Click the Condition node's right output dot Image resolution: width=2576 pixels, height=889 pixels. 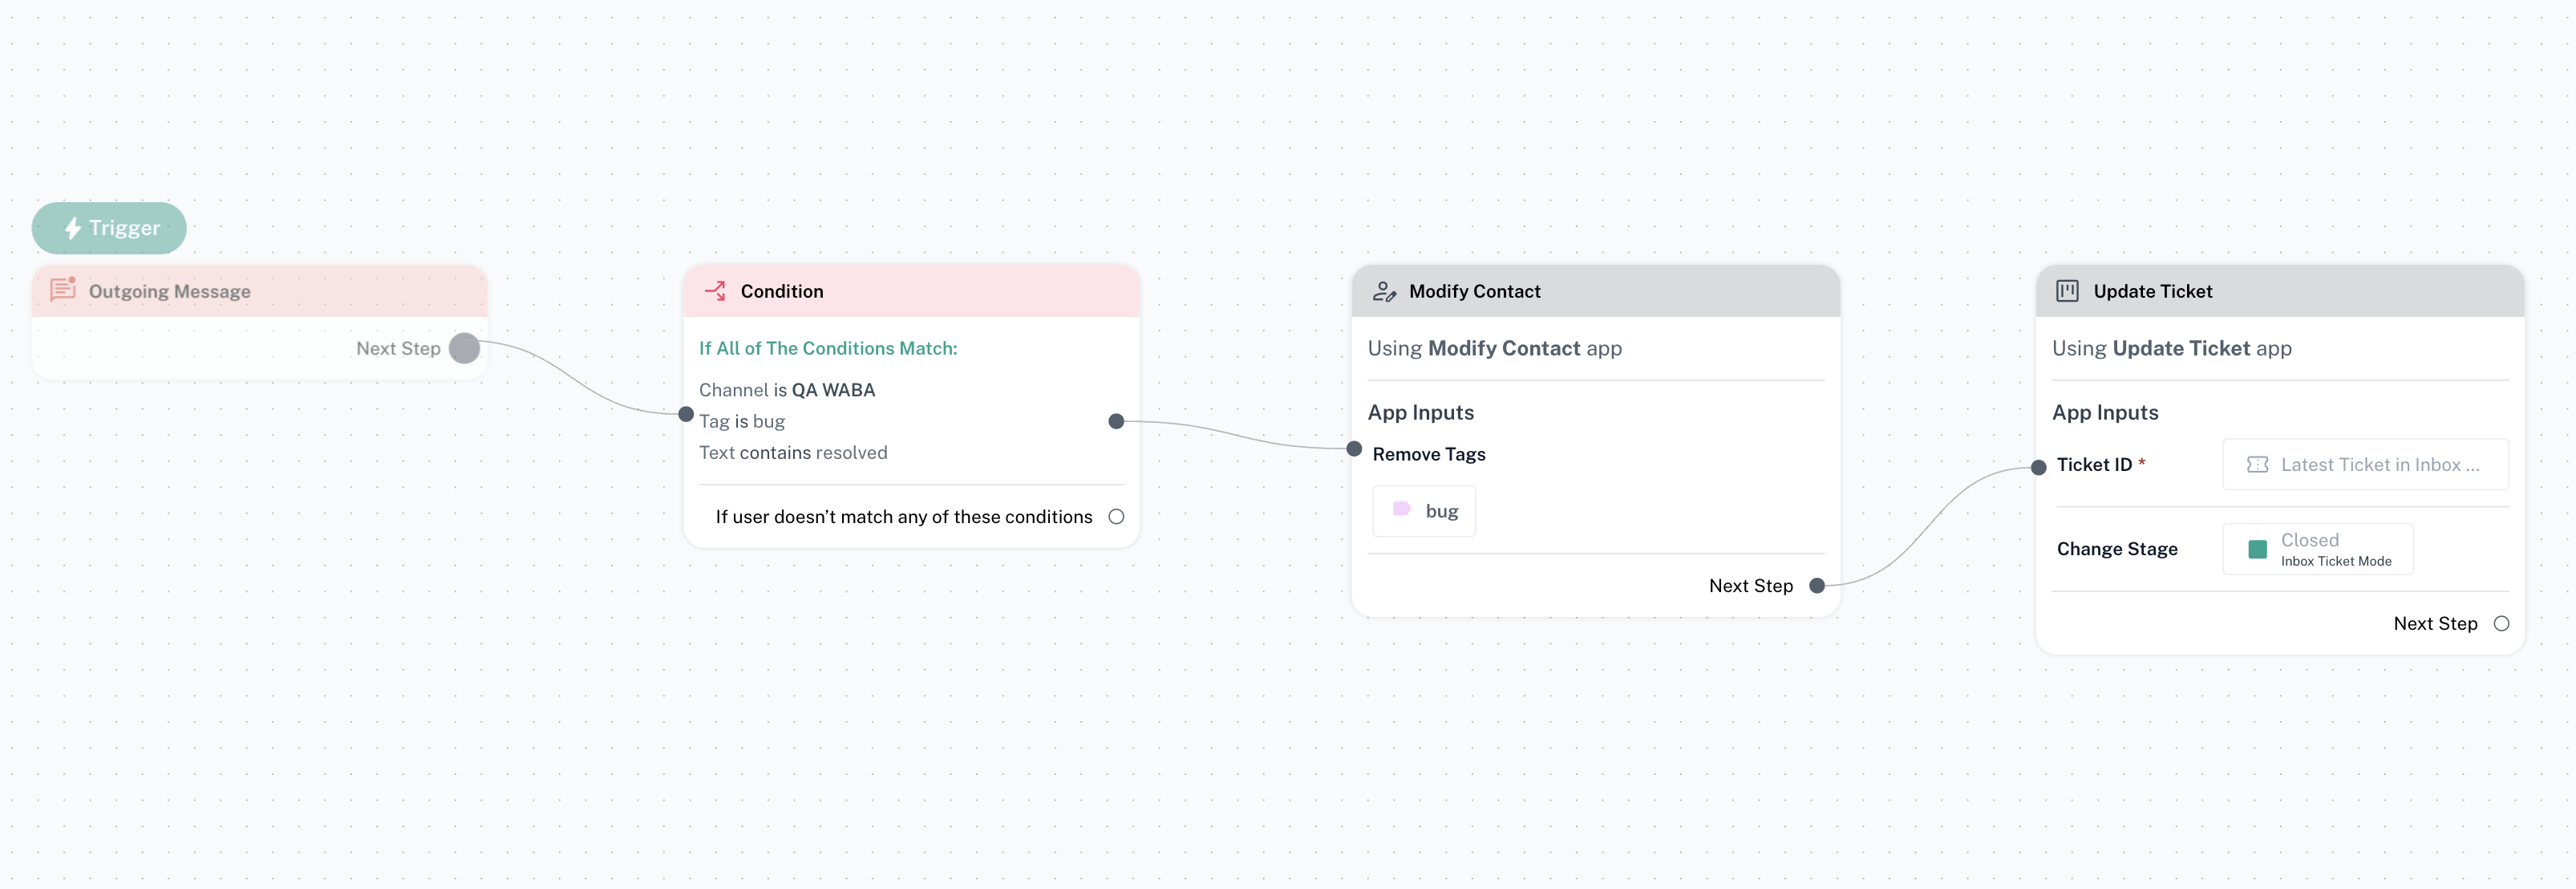pos(1116,421)
